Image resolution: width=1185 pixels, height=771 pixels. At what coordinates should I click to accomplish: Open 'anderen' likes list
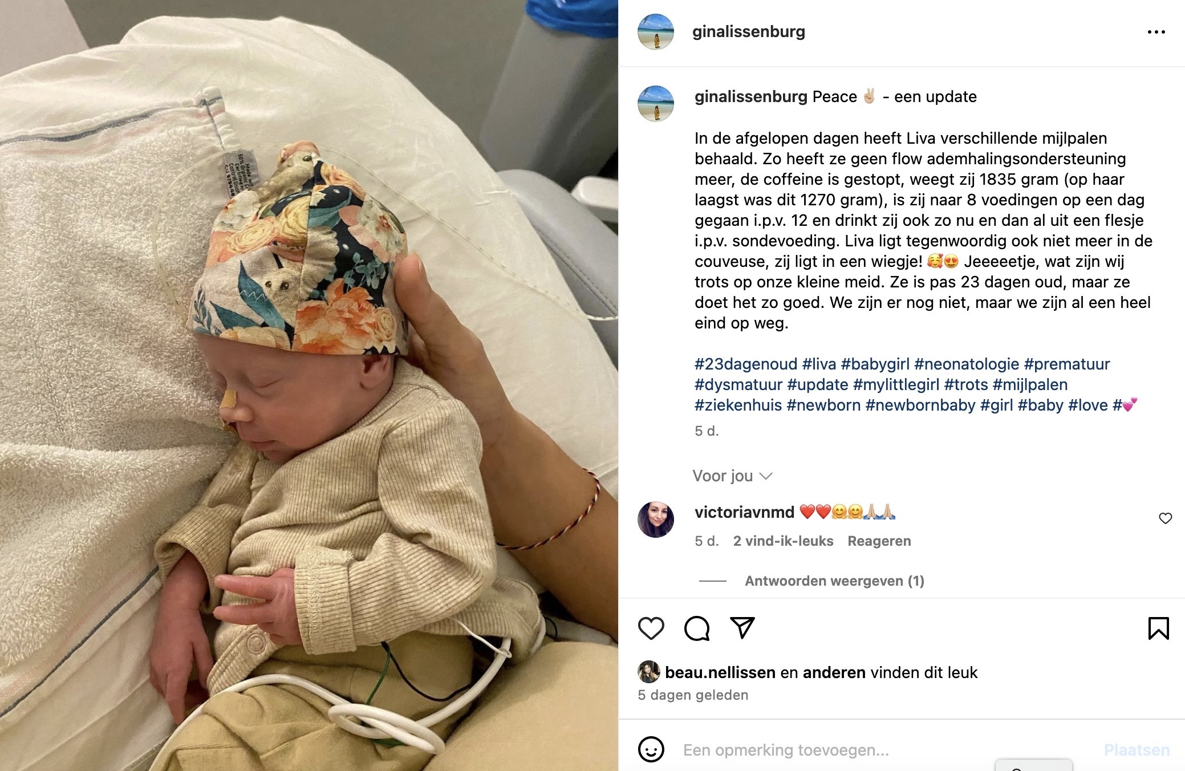point(834,672)
